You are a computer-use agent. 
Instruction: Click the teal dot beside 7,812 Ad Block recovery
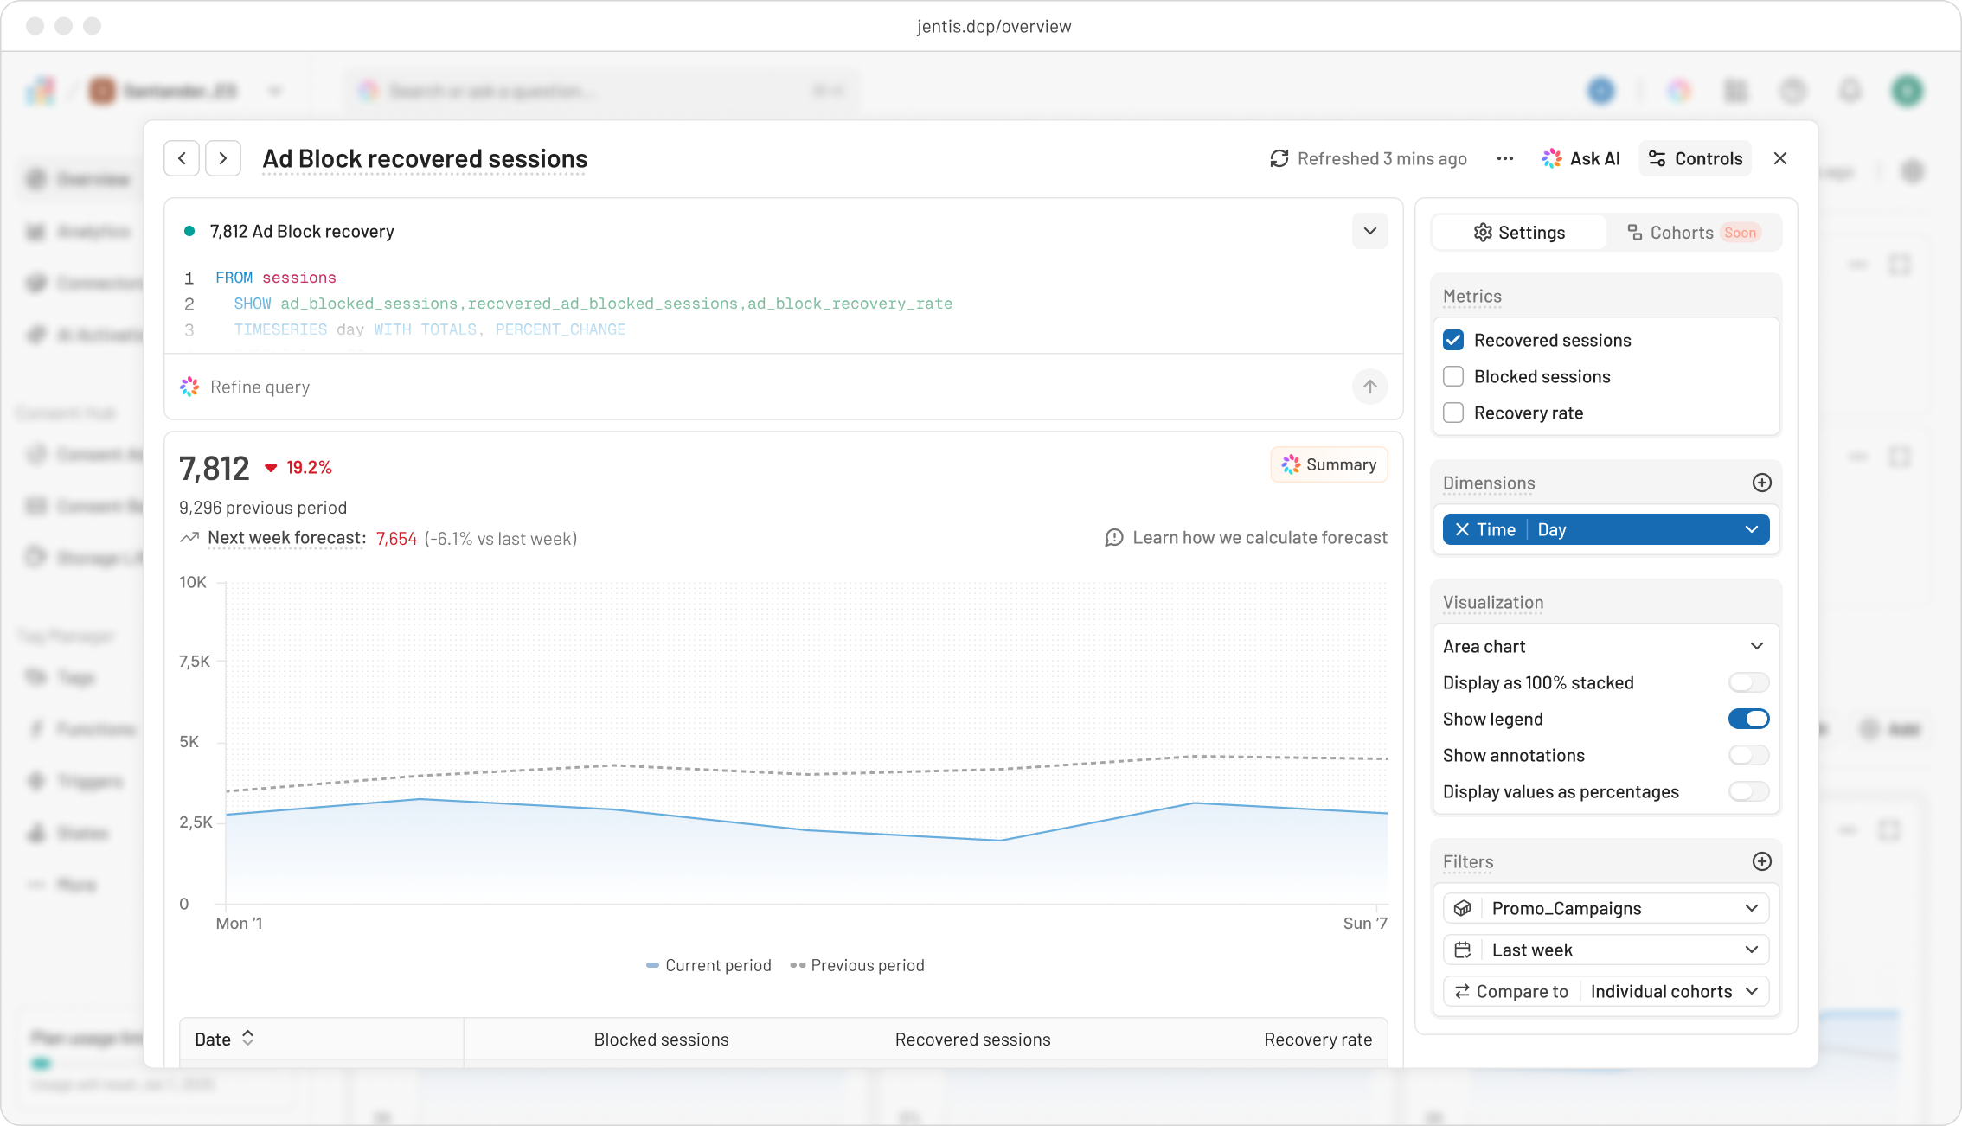coord(189,231)
